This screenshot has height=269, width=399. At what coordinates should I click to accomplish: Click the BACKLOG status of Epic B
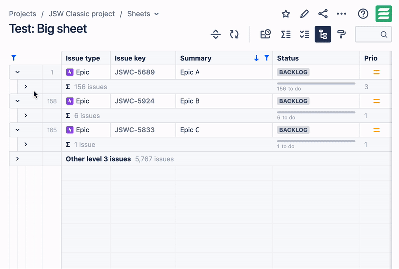click(293, 101)
